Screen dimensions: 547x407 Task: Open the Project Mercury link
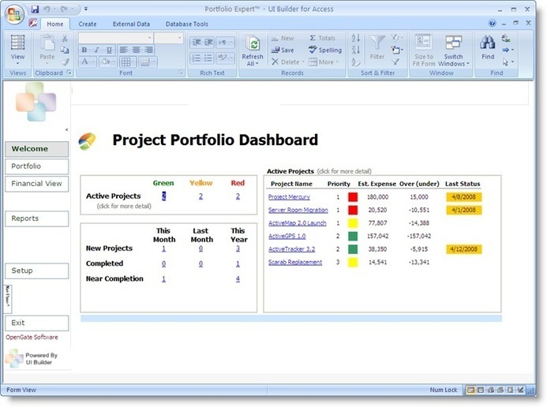(x=289, y=197)
